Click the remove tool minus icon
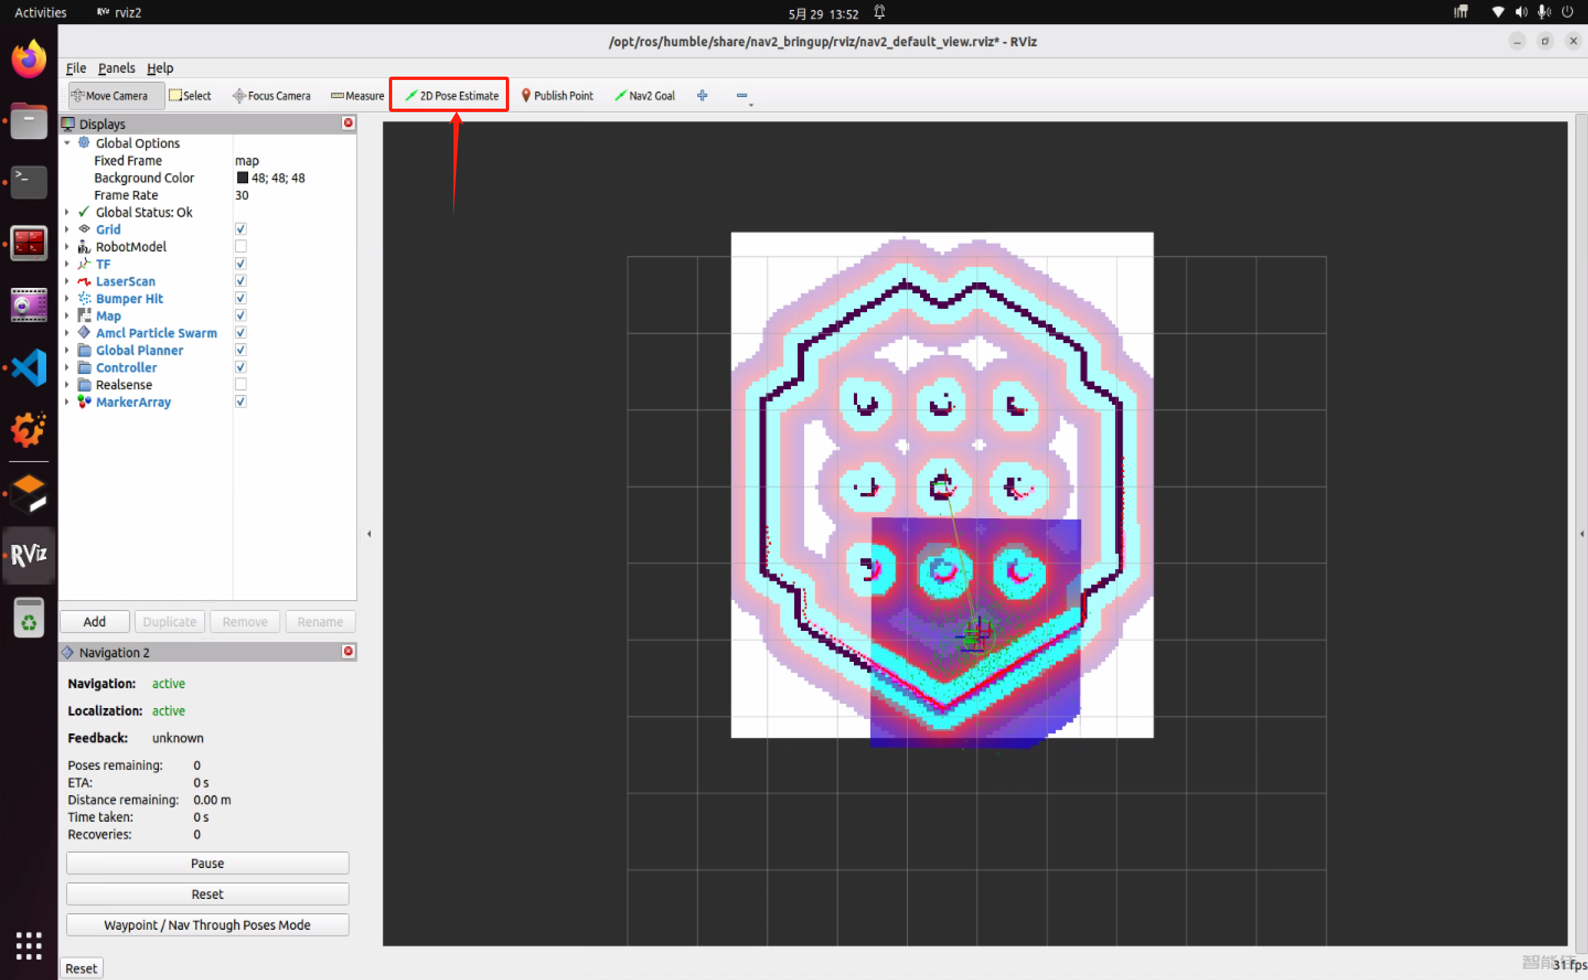Screen dimensions: 1588x980 pos(741,95)
